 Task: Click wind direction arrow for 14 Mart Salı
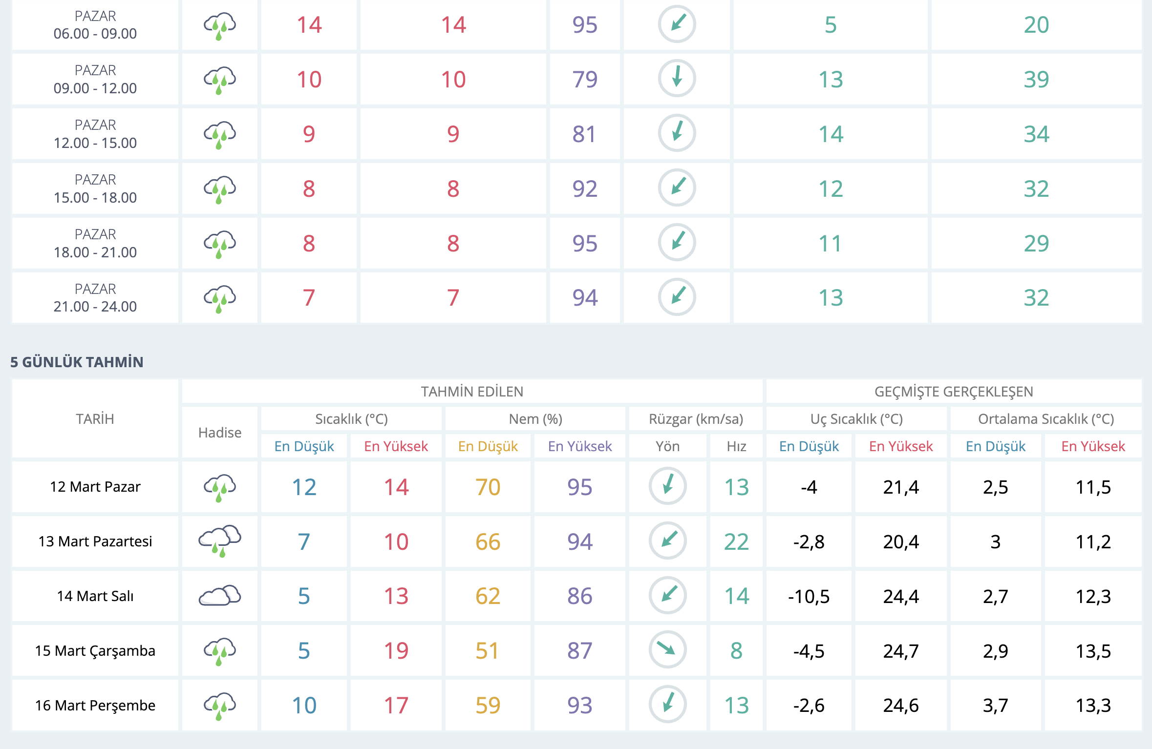coord(667,595)
